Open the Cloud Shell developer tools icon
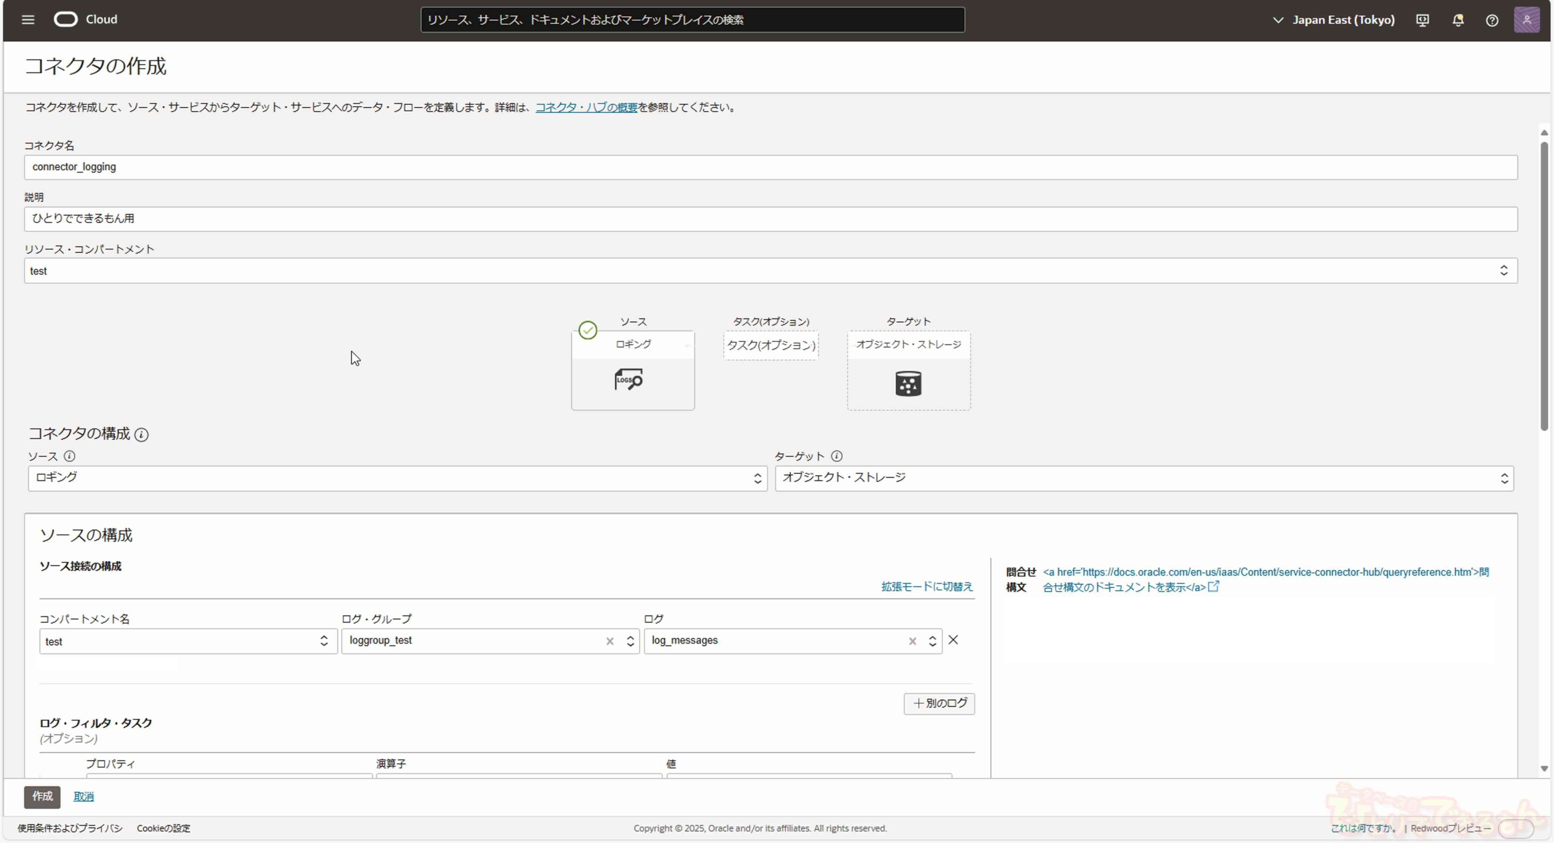Image resolution: width=1554 pixels, height=843 pixels. pos(1422,20)
